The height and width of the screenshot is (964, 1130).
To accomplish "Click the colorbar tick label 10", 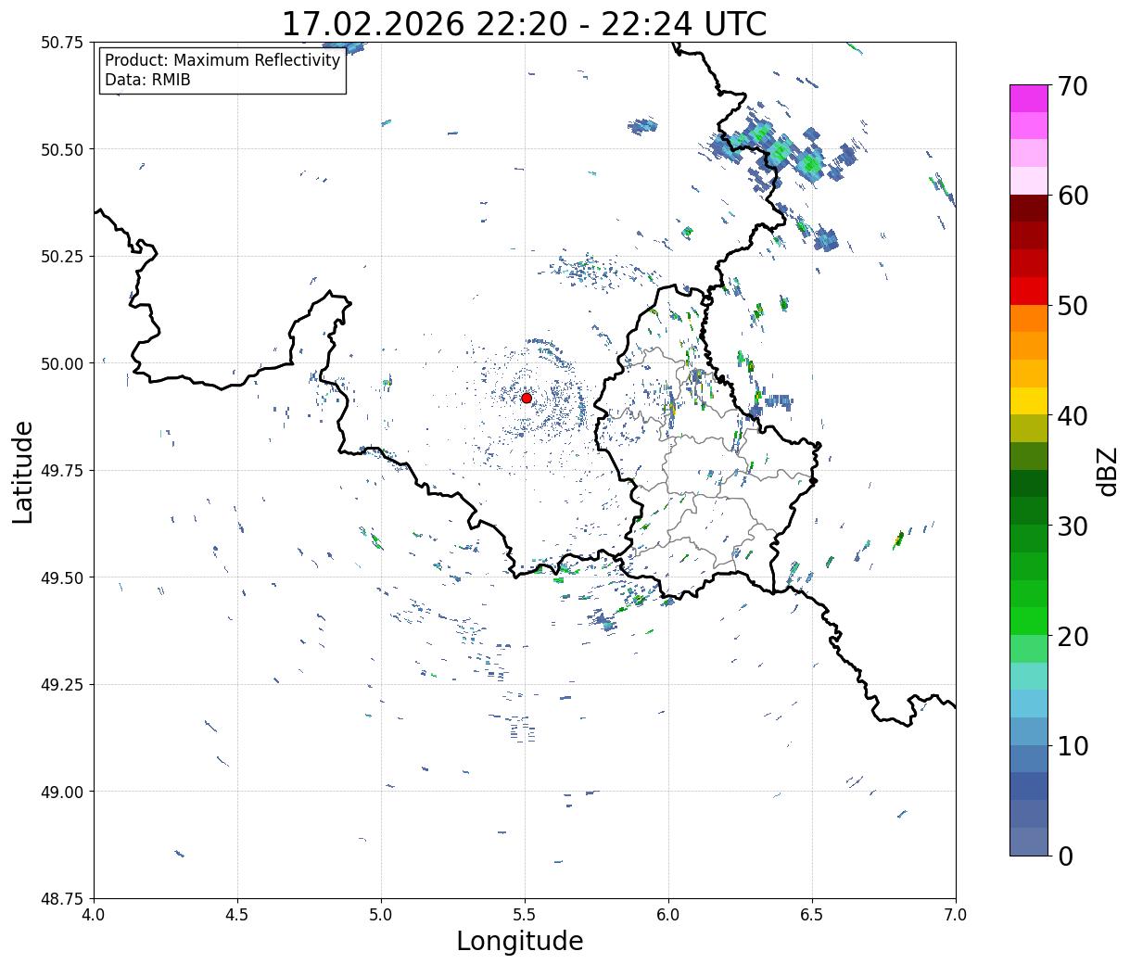I will click(x=1073, y=746).
